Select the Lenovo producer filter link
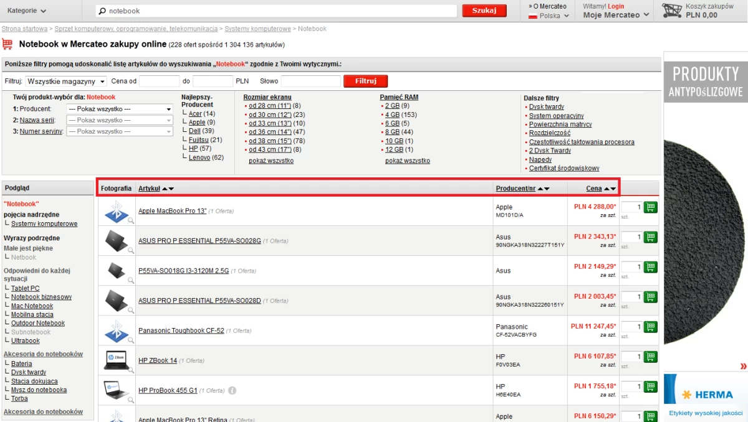 (199, 157)
